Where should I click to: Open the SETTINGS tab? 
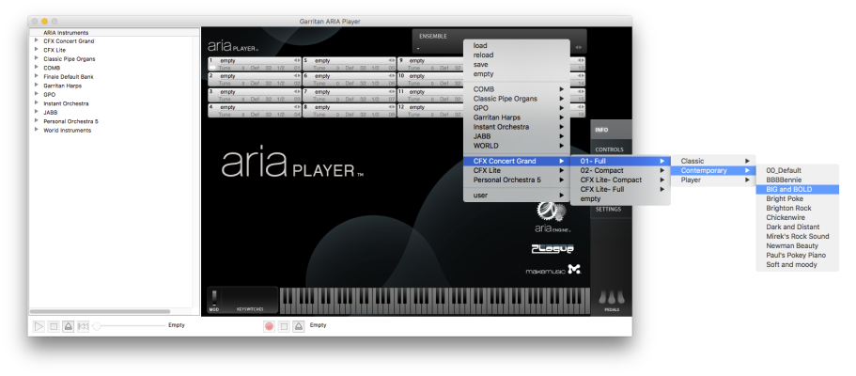[611, 209]
